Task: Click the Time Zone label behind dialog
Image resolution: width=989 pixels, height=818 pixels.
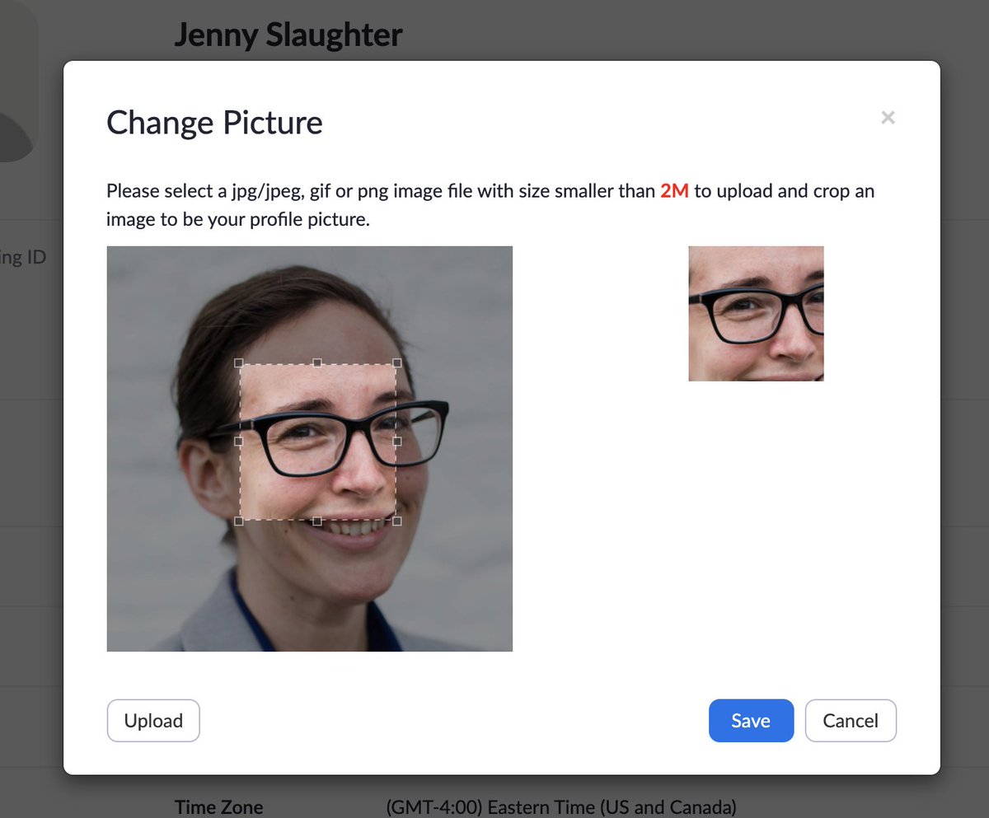Action: (x=218, y=807)
